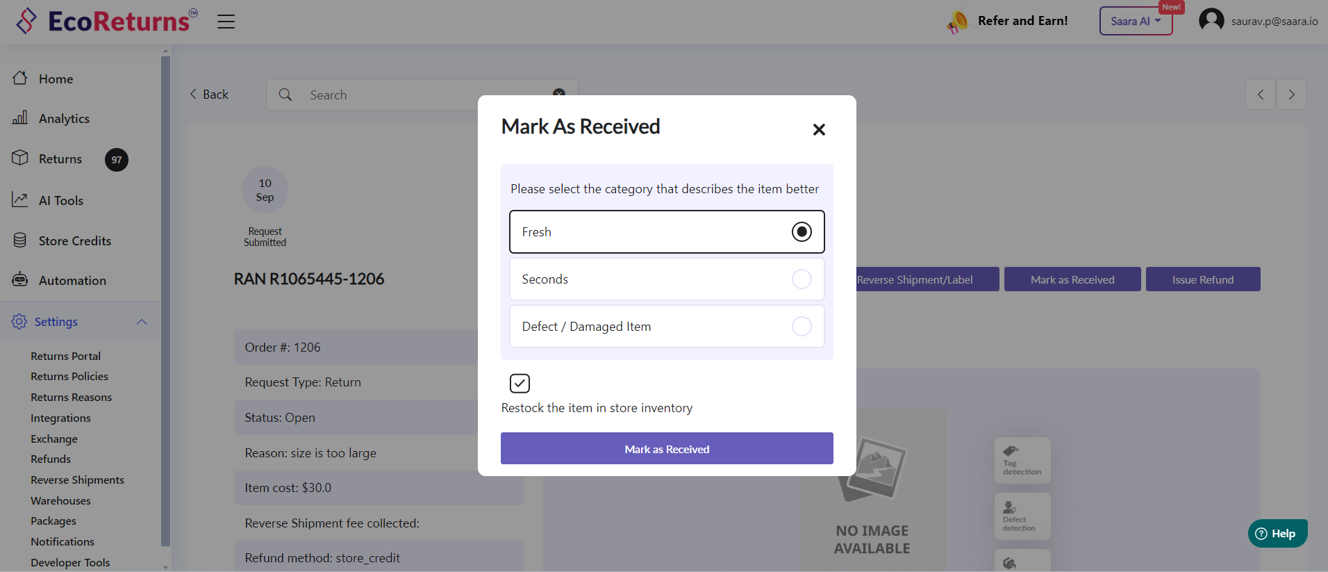Uncheck Restock the item in store inventory
The width and height of the screenshot is (1328, 572).
(520, 383)
